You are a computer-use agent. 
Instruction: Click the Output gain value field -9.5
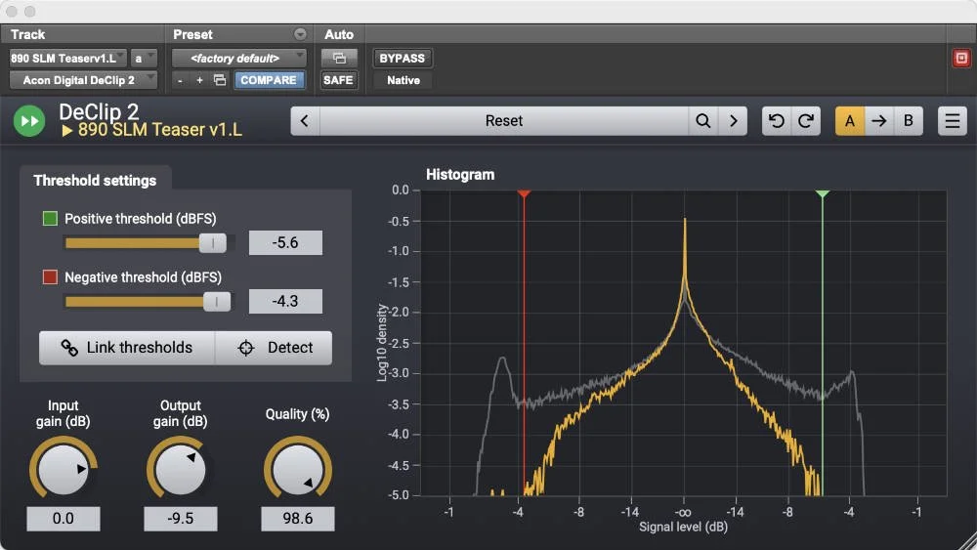(180, 518)
